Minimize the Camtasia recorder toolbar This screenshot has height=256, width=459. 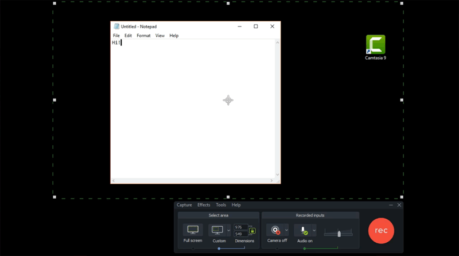tap(391, 205)
